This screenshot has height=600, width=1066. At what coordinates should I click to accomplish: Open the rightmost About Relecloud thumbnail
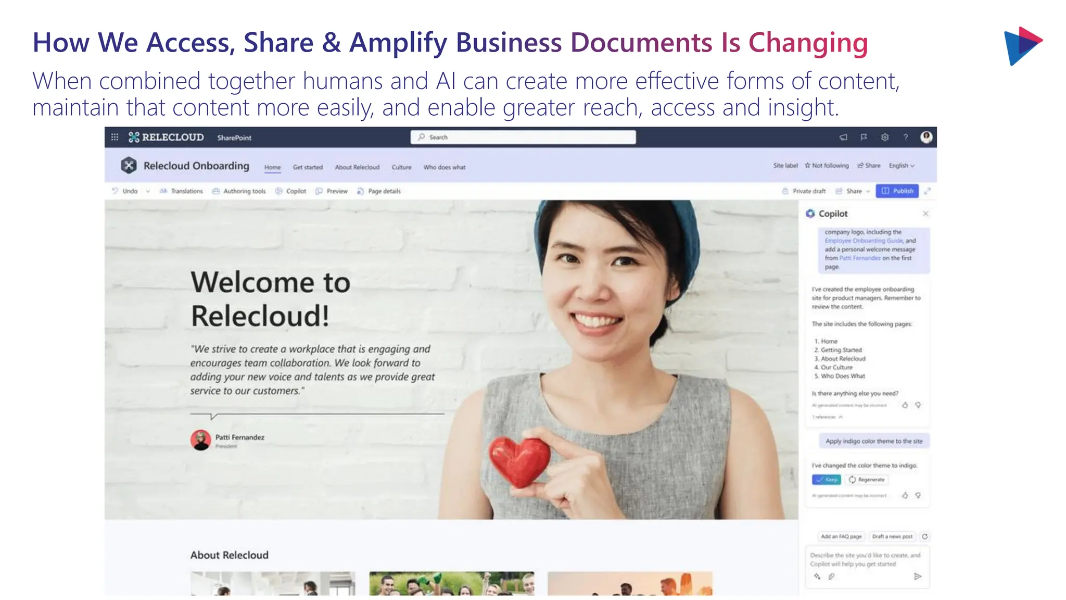[630, 583]
